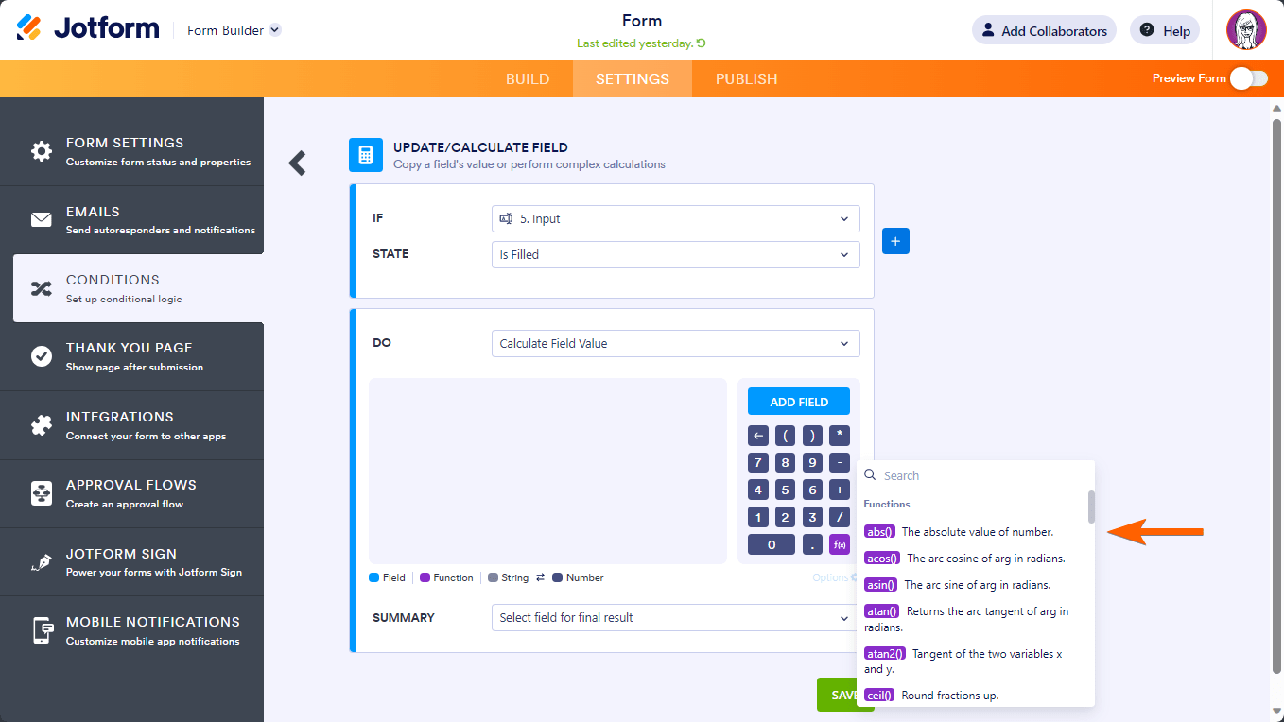
Task: Click the Jotform logo
Action: click(x=88, y=28)
